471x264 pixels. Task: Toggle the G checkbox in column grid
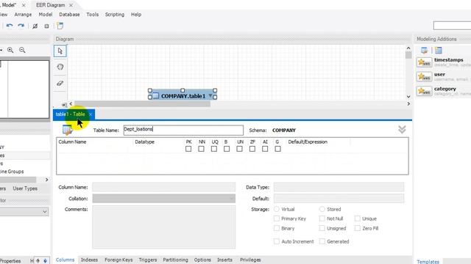(278, 149)
